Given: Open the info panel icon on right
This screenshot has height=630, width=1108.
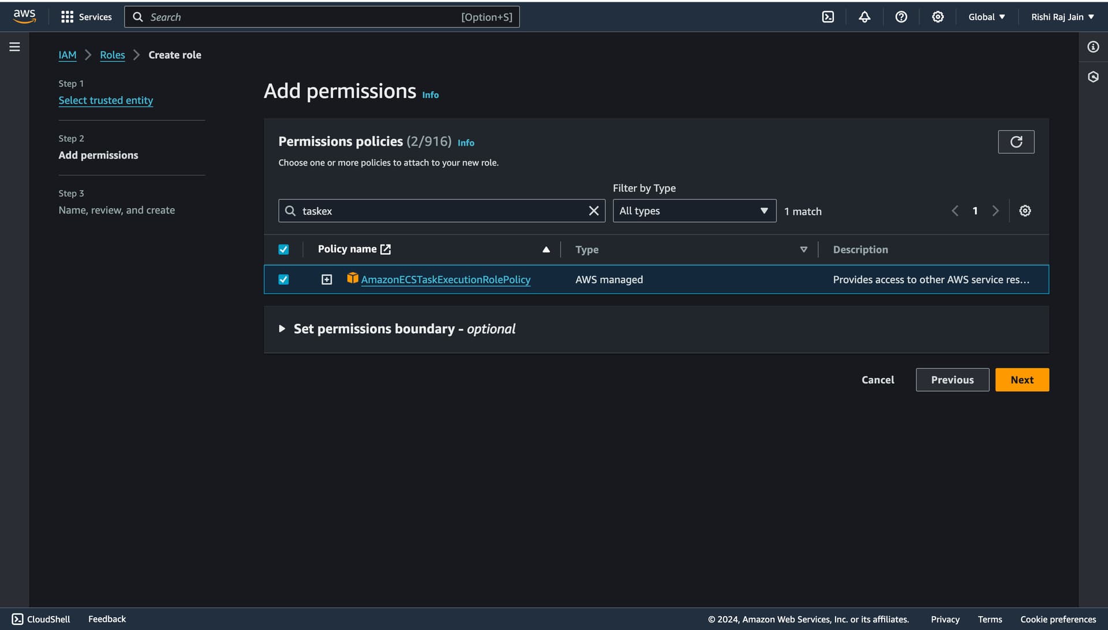Looking at the screenshot, I should click(x=1093, y=47).
